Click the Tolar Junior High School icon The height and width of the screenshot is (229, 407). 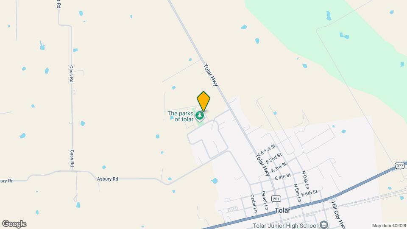pos(323,225)
